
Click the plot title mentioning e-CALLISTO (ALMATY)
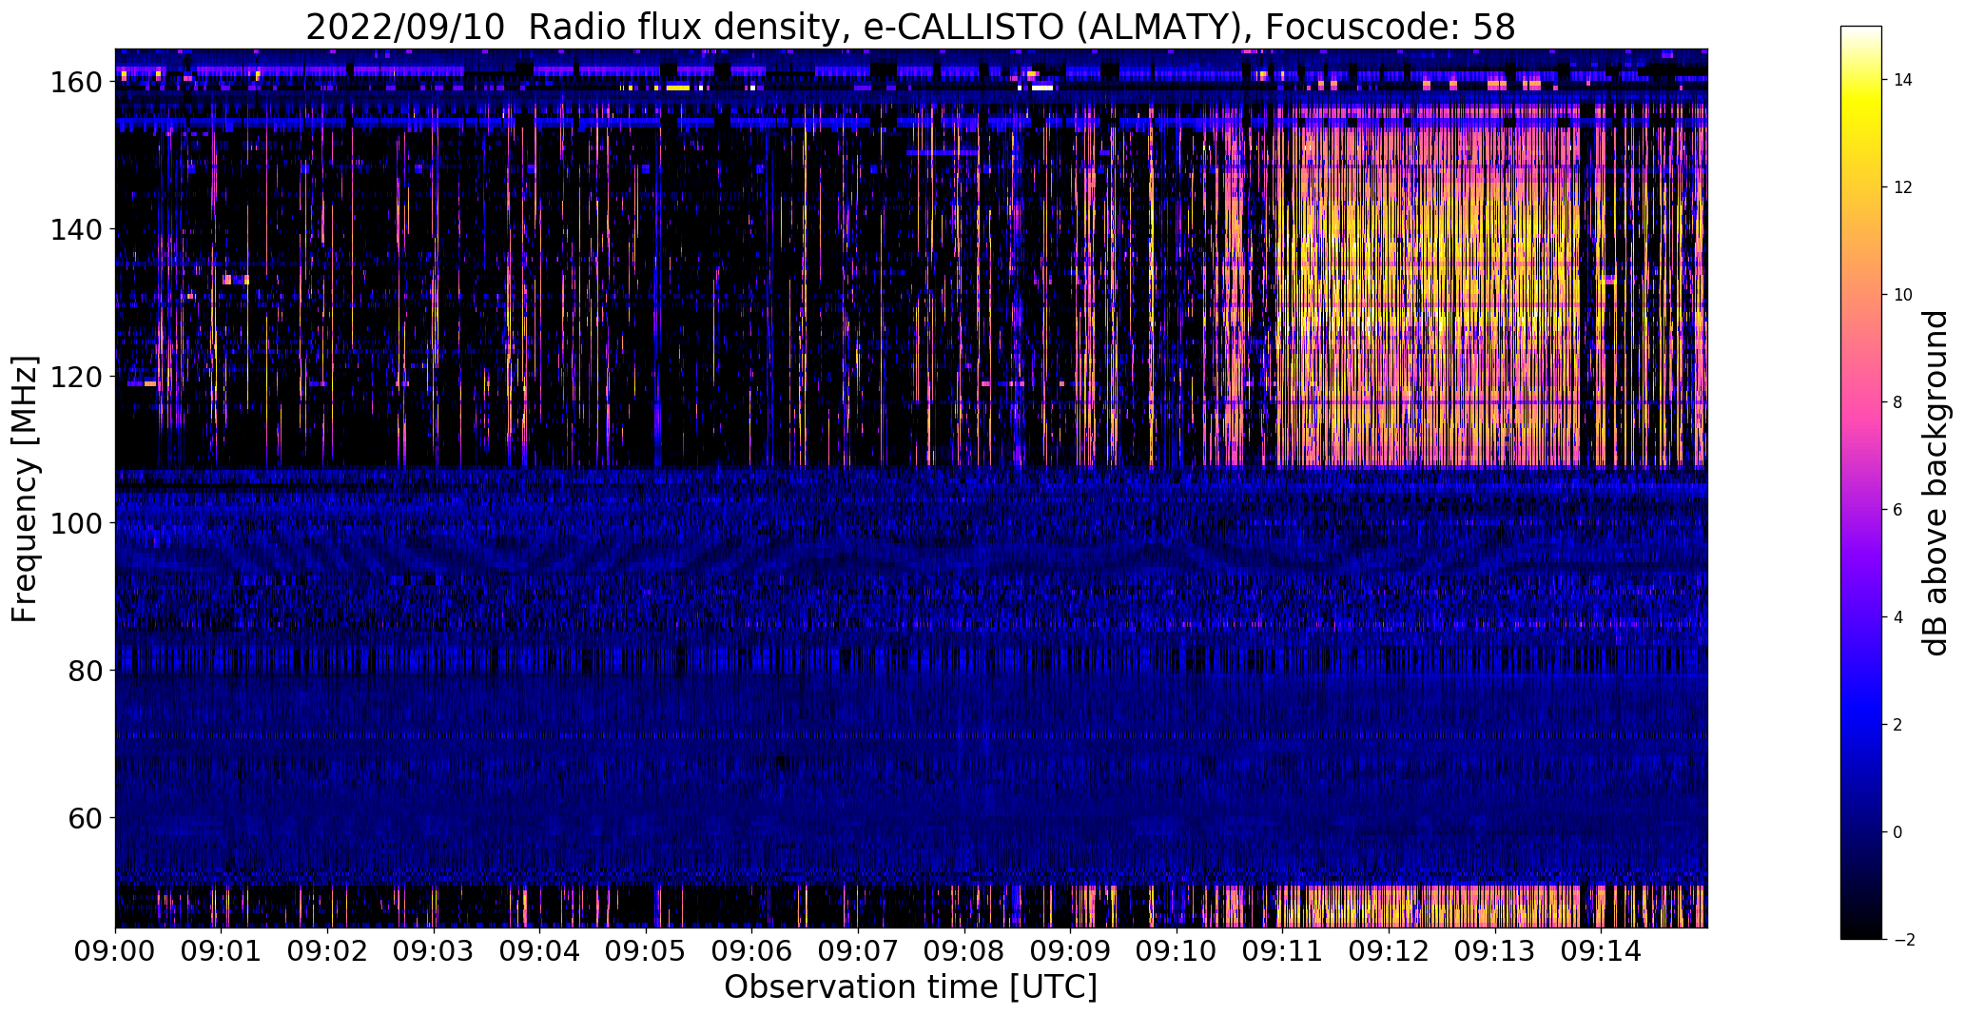tap(910, 28)
